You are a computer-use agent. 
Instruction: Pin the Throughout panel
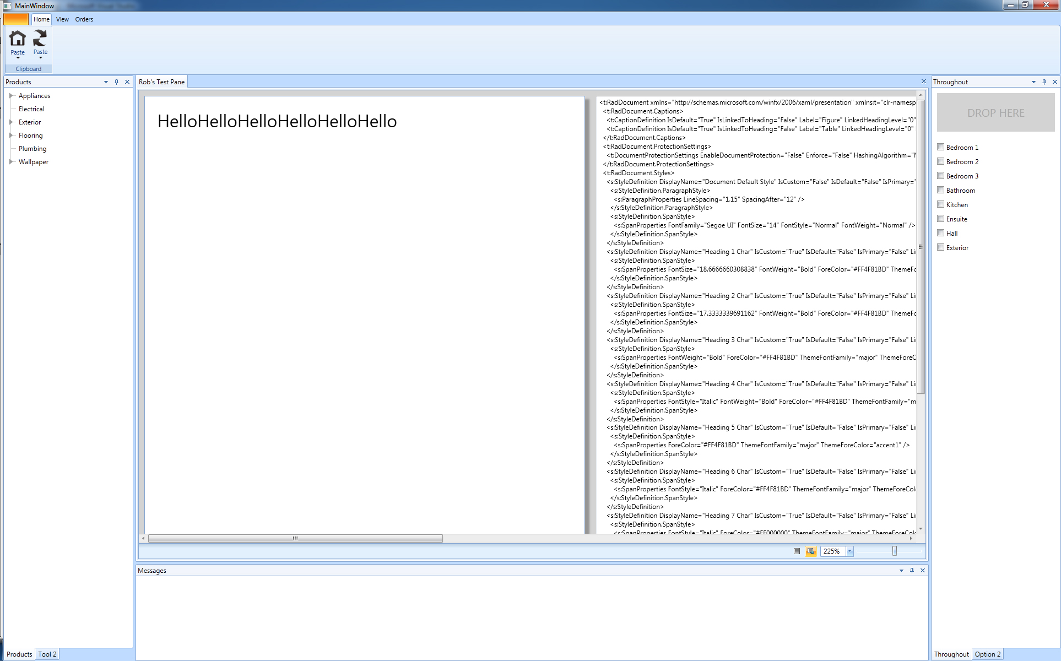click(1044, 82)
